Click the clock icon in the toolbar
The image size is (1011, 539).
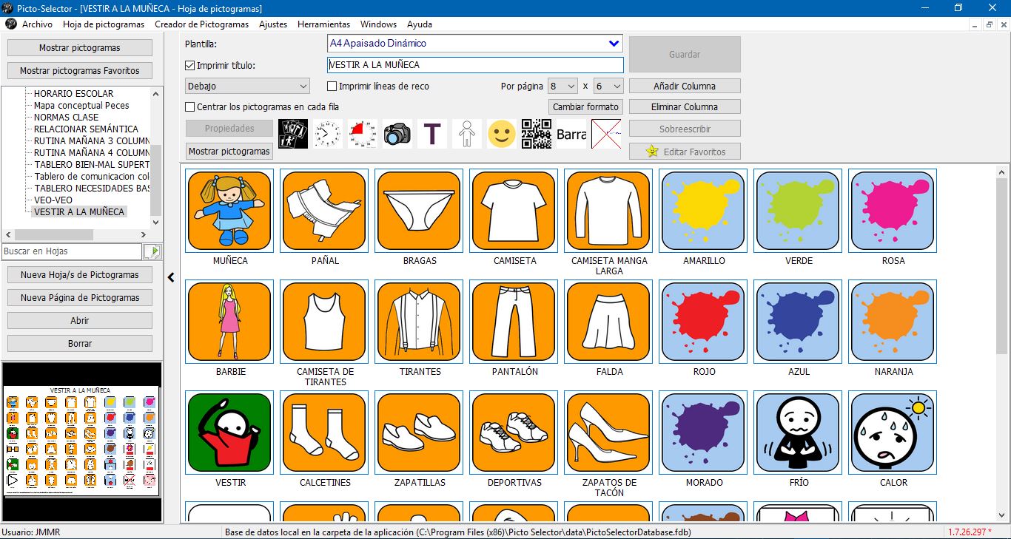tap(327, 134)
